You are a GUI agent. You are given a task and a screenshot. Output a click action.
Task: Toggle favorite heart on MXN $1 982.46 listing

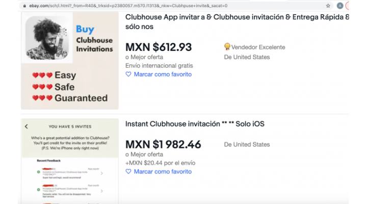coord(128,171)
